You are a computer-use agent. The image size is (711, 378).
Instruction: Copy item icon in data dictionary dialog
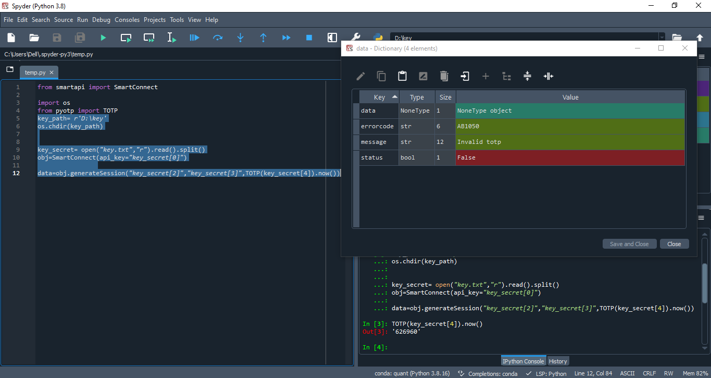tap(381, 76)
